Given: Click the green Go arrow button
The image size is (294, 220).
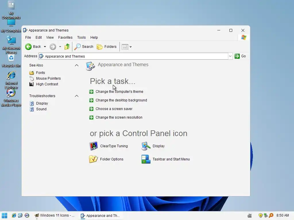Looking at the screenshot, I should [x=237, y=56].
